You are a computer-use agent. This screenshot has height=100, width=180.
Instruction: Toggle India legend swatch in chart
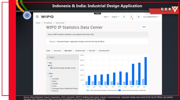click(x=120, y=90)
